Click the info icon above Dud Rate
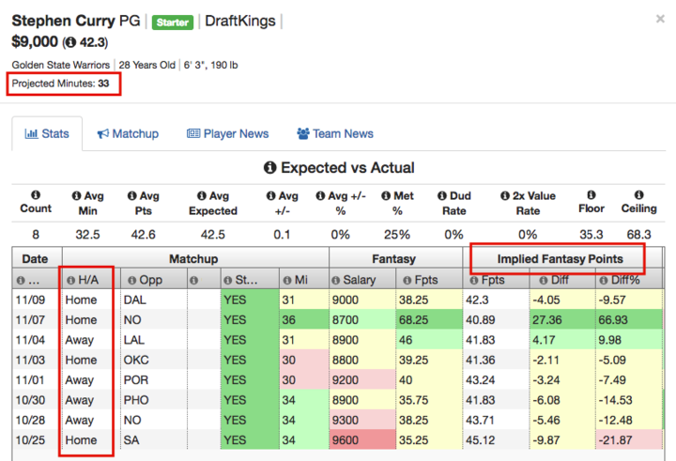Screen dimensions: 676x461 [x=454, y=196]
